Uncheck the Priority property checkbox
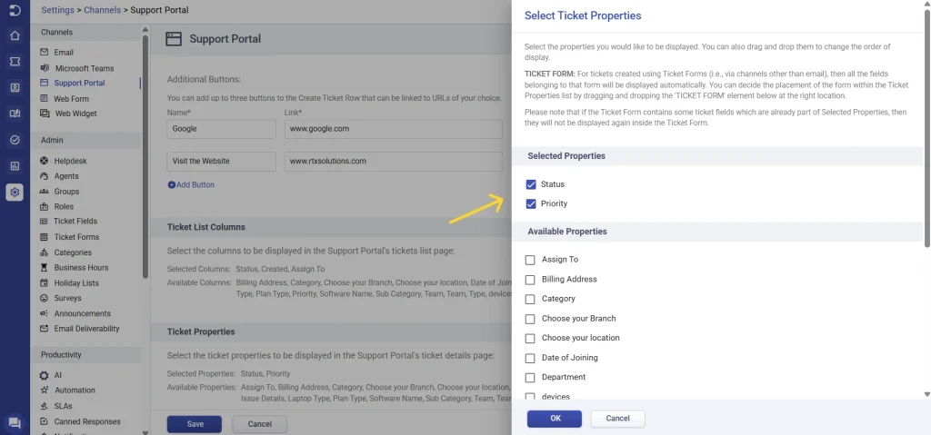This screenshot has height=435, width=931. point(531,204)
